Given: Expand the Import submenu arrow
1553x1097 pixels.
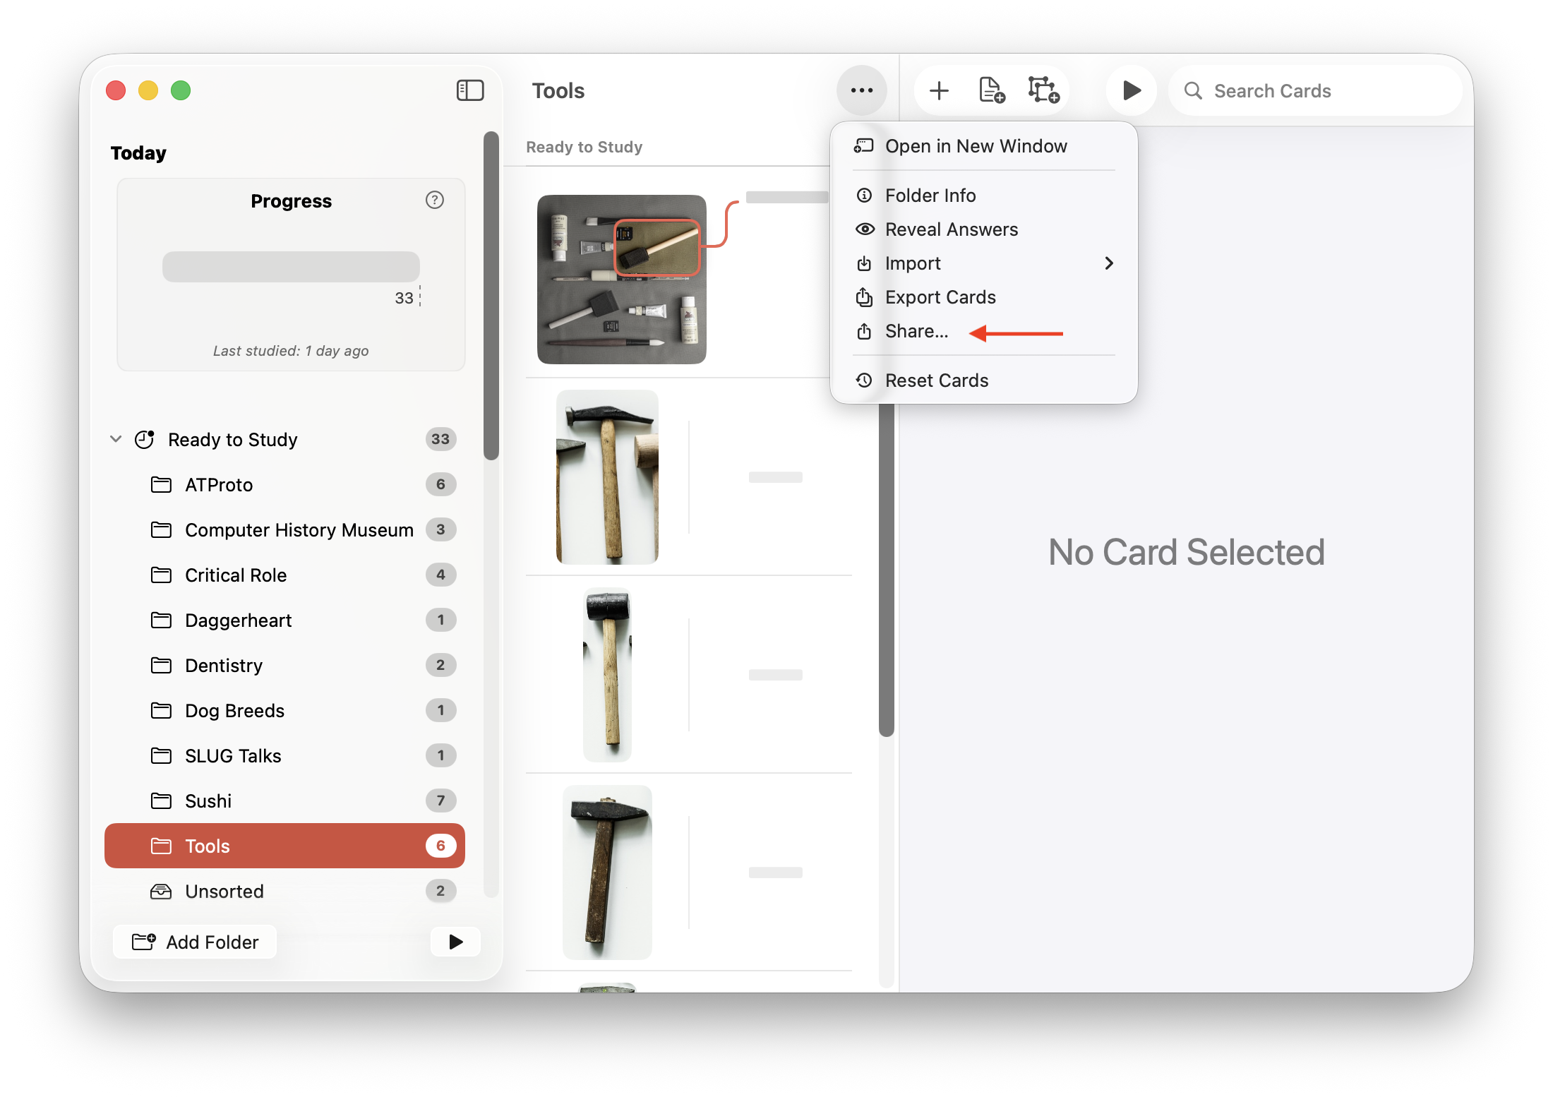Looking at the screenshot, I should click(1108, 263).
